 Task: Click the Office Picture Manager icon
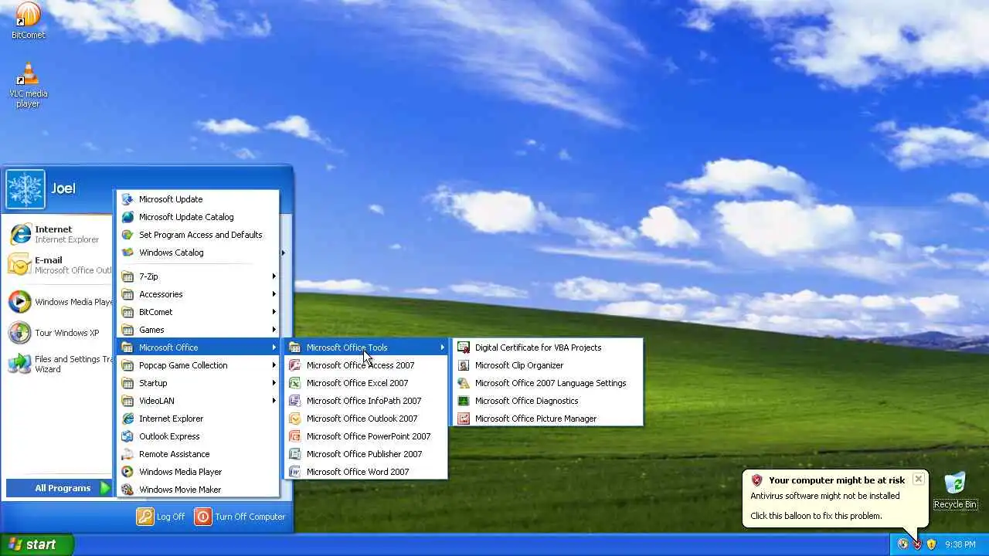point(464,419)
